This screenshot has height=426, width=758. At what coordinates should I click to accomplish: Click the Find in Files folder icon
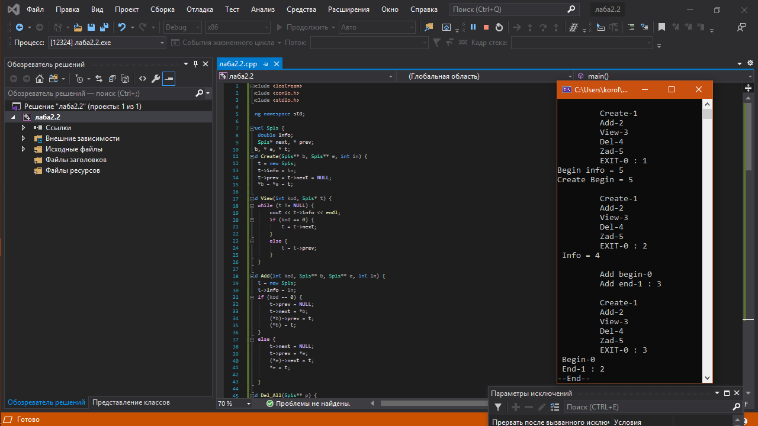pyautogui.click(x=429, y=27)
